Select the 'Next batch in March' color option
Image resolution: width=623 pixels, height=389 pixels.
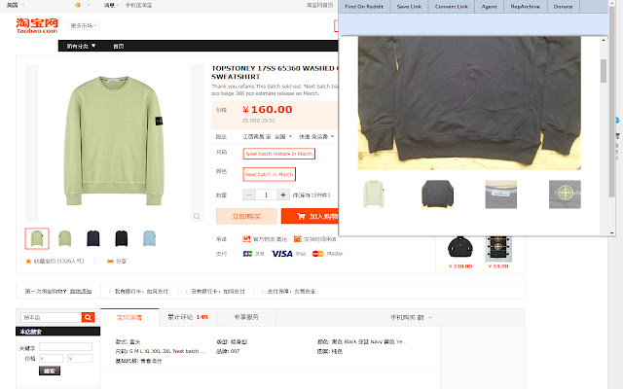(270, 174)
